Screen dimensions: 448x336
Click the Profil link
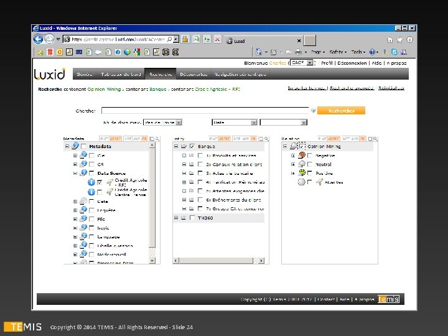tap(327, 63)
